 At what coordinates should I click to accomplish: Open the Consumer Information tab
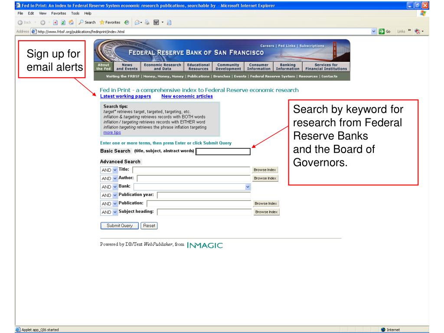259,67
